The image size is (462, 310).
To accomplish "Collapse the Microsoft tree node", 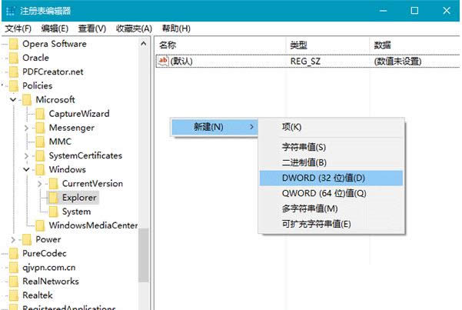I will coord(13,100).
